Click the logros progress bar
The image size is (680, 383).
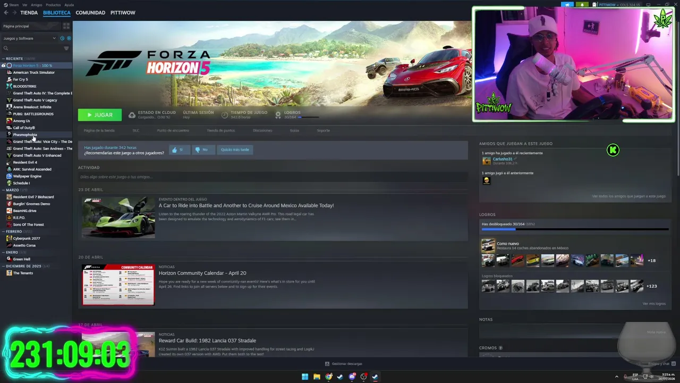click(575, 230)
